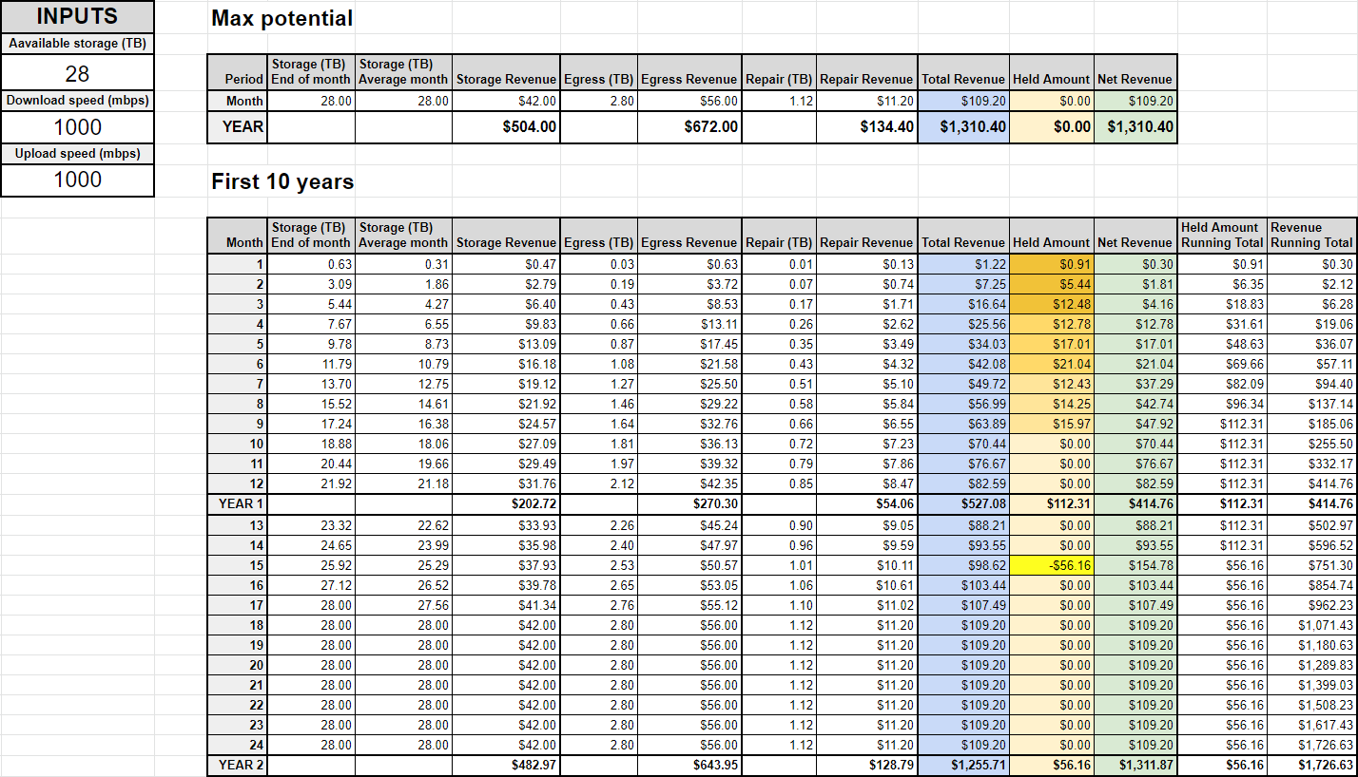The height and width of the screenshot is (777, 1358).
Task: Click the bold YEAR row label in Max potential
Action: coord(238,126)
